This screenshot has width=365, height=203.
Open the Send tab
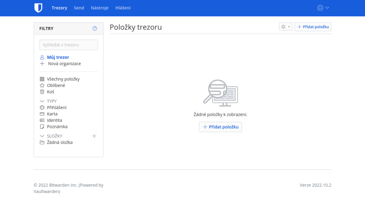tap(79, 8)
